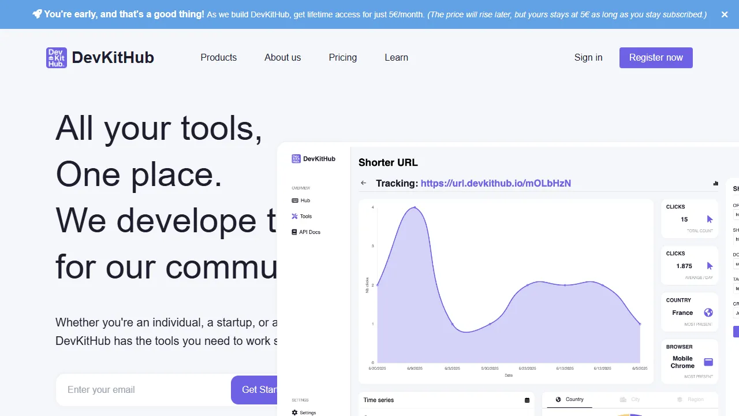The width and height of the screenshot is (739, 416).
Task: Select the Tools wrench icon in sidebar
Action: point(294,216)
